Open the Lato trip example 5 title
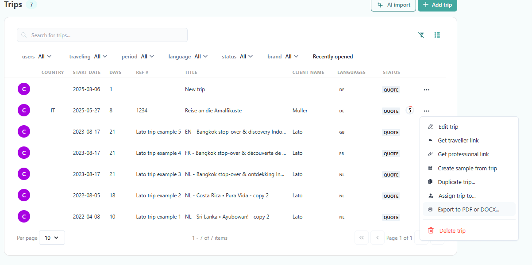 pos(235,132)
